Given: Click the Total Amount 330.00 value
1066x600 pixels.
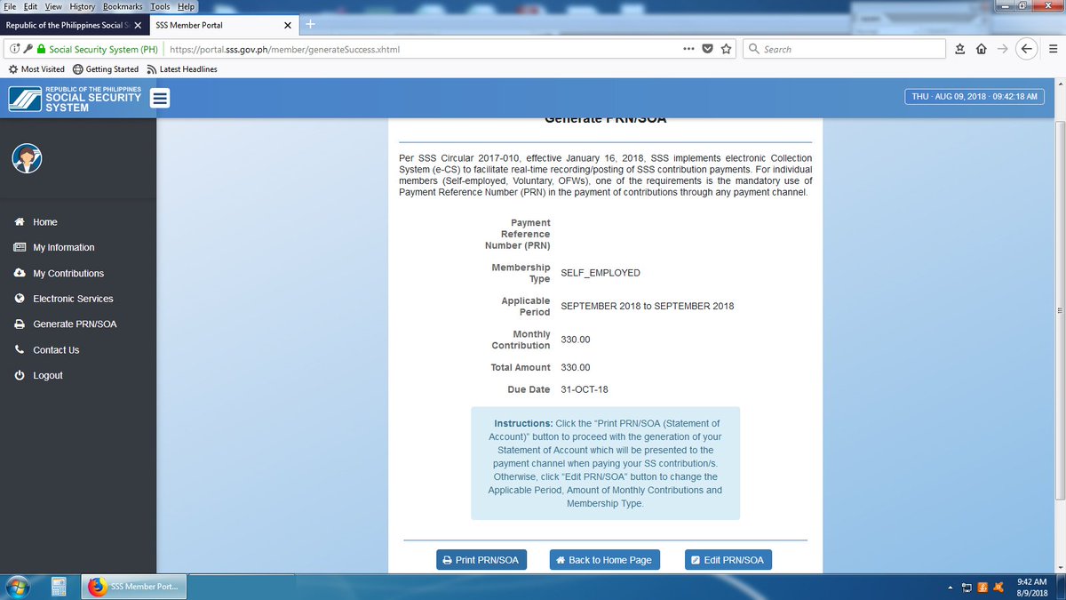Looking at the screenshot, I should [576, 367].
